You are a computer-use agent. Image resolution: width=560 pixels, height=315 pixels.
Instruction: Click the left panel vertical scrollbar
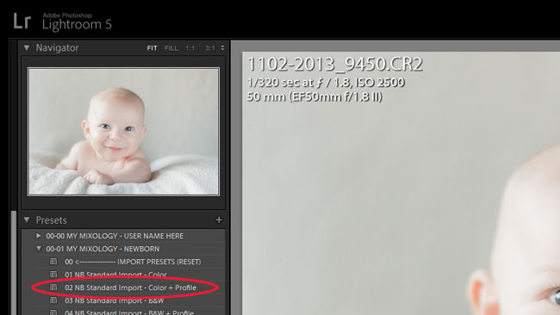(14, 262)
